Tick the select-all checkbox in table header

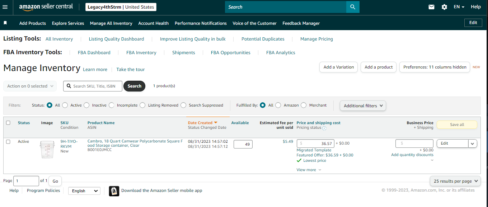[8, 123]
